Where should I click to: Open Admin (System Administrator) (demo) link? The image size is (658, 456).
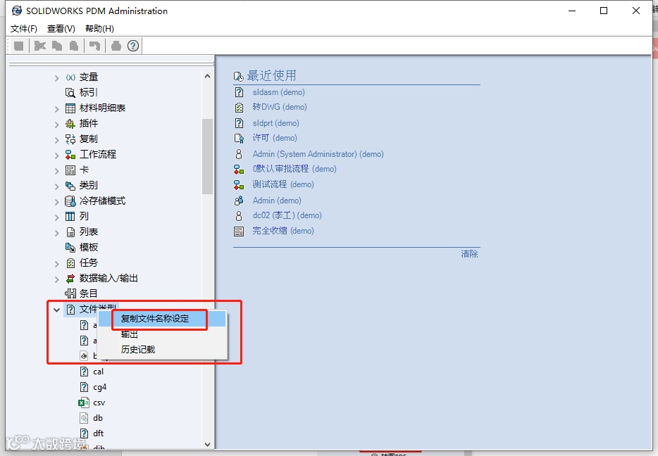click(318, 154)
